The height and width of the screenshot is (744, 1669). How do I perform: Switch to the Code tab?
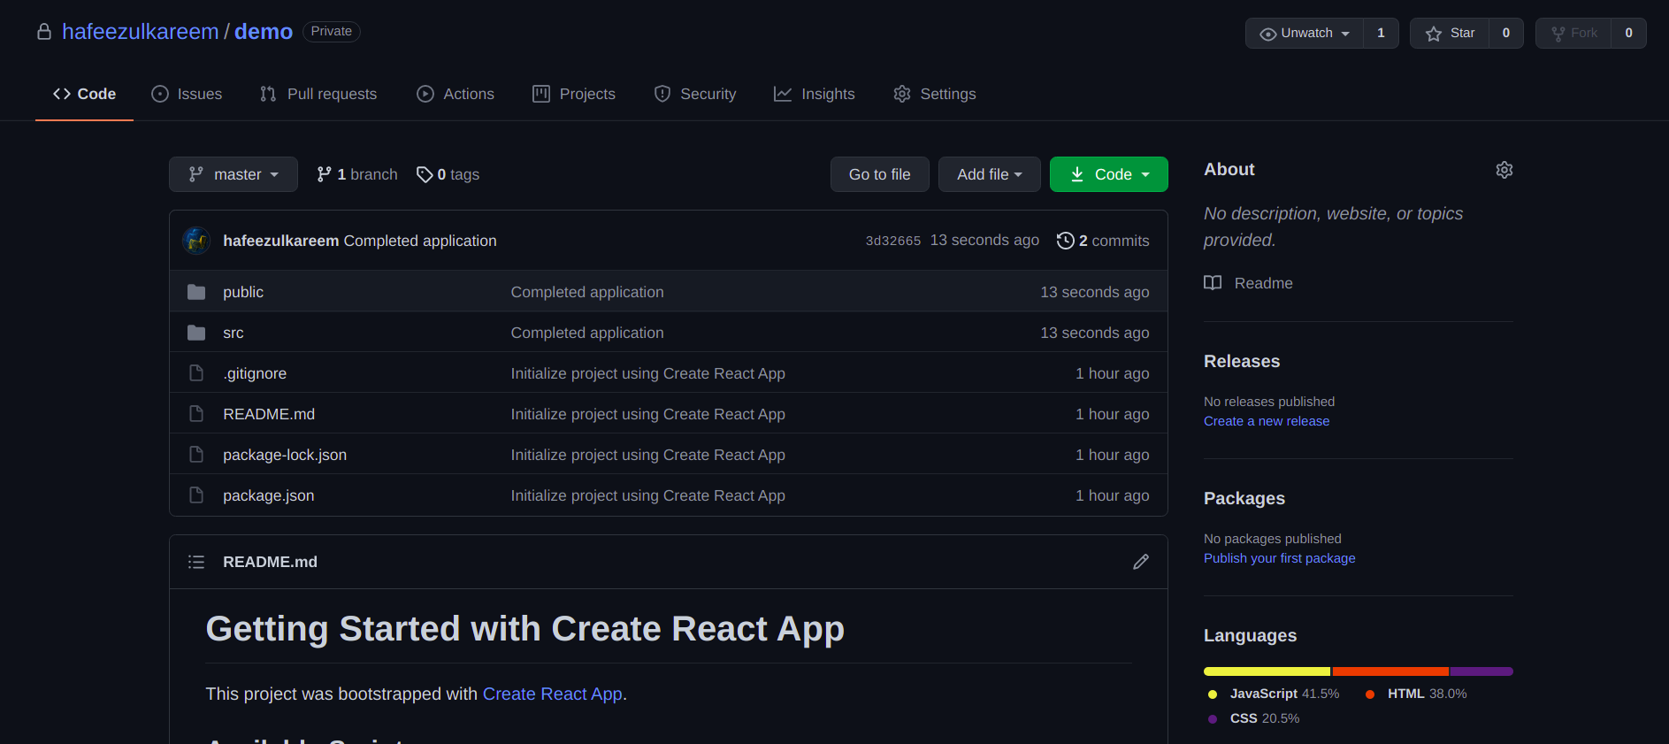coord(84,94)
